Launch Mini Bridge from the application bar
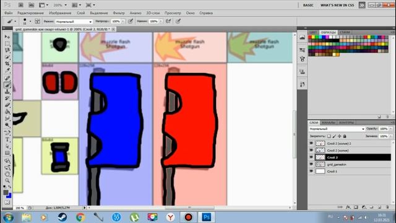396x223 pixels. click(31, 5)
